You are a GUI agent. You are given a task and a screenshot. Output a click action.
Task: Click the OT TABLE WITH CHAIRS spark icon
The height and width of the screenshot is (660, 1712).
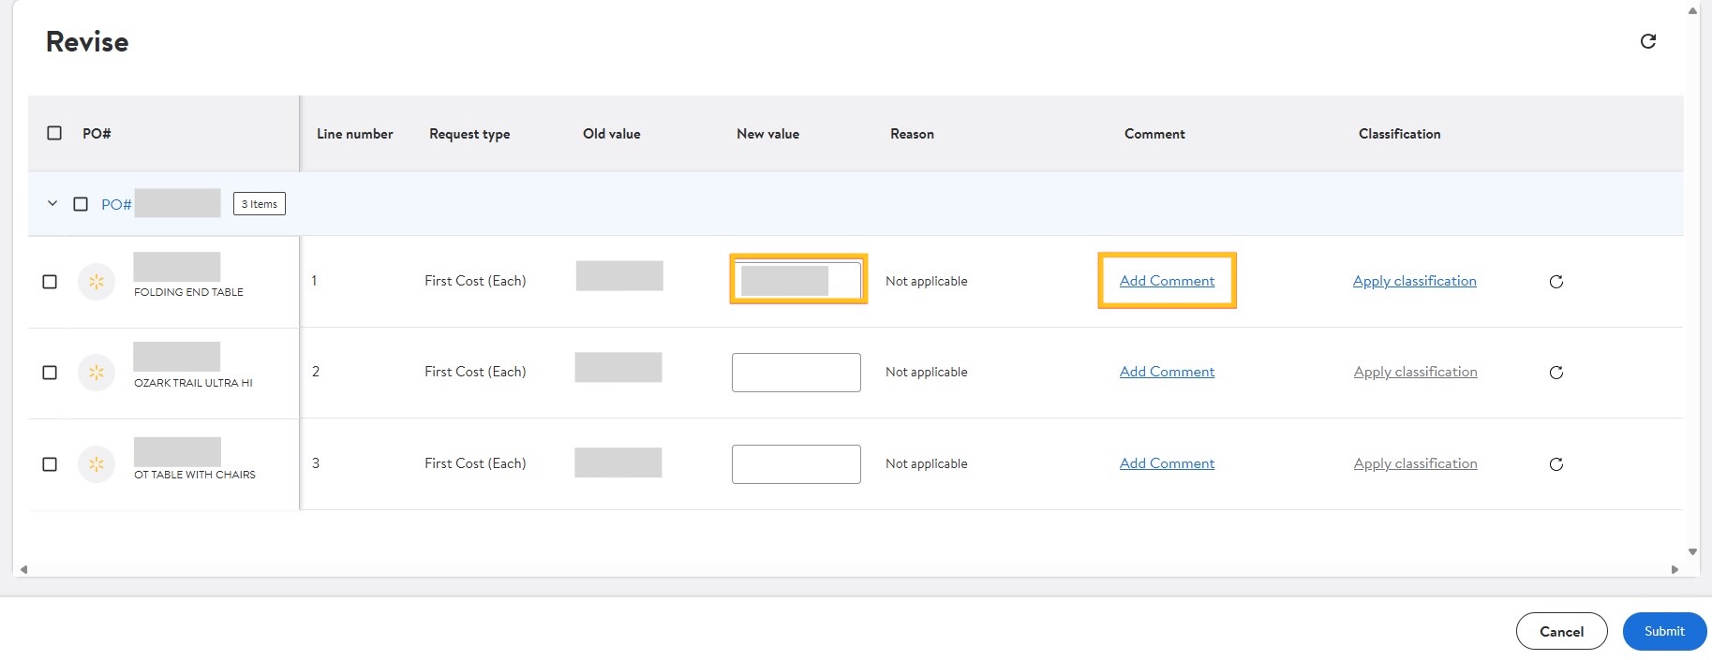tap(97, 464)
